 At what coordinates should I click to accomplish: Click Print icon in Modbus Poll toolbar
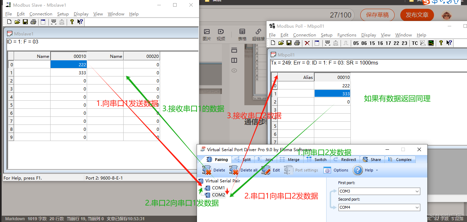[297, 43]
